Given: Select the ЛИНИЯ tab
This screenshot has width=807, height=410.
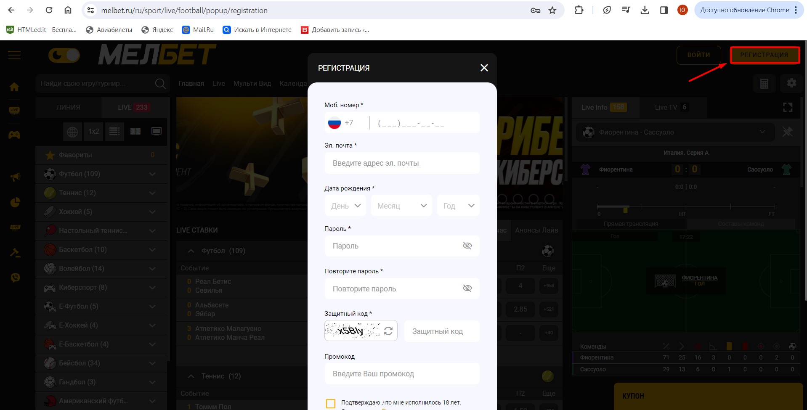Looking at the screenshot, I should click(68, 108).
